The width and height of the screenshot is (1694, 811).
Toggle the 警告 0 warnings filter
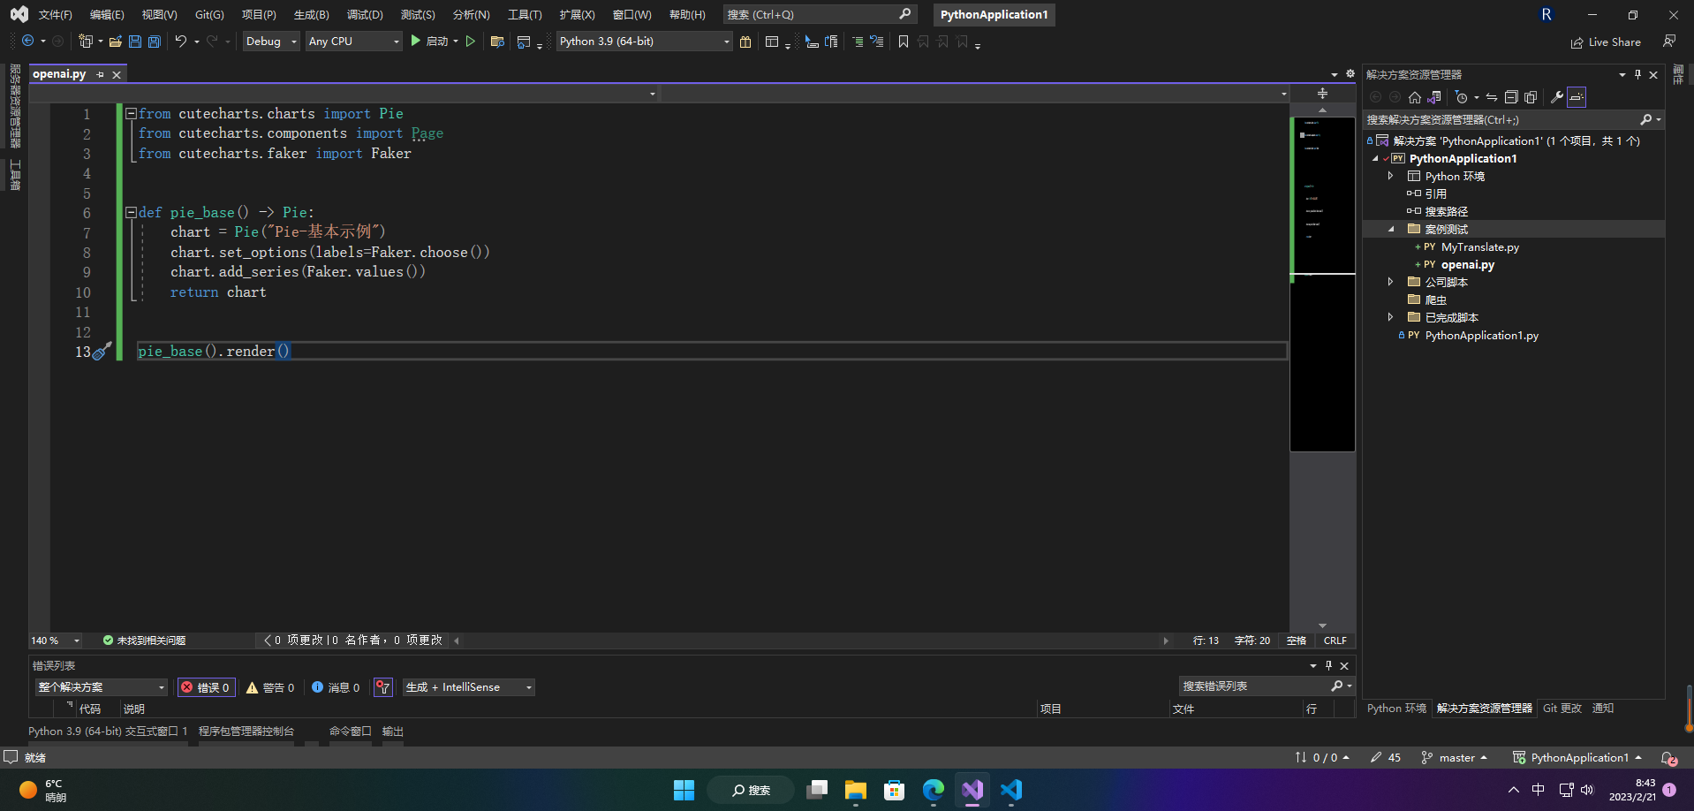[270, 687]
